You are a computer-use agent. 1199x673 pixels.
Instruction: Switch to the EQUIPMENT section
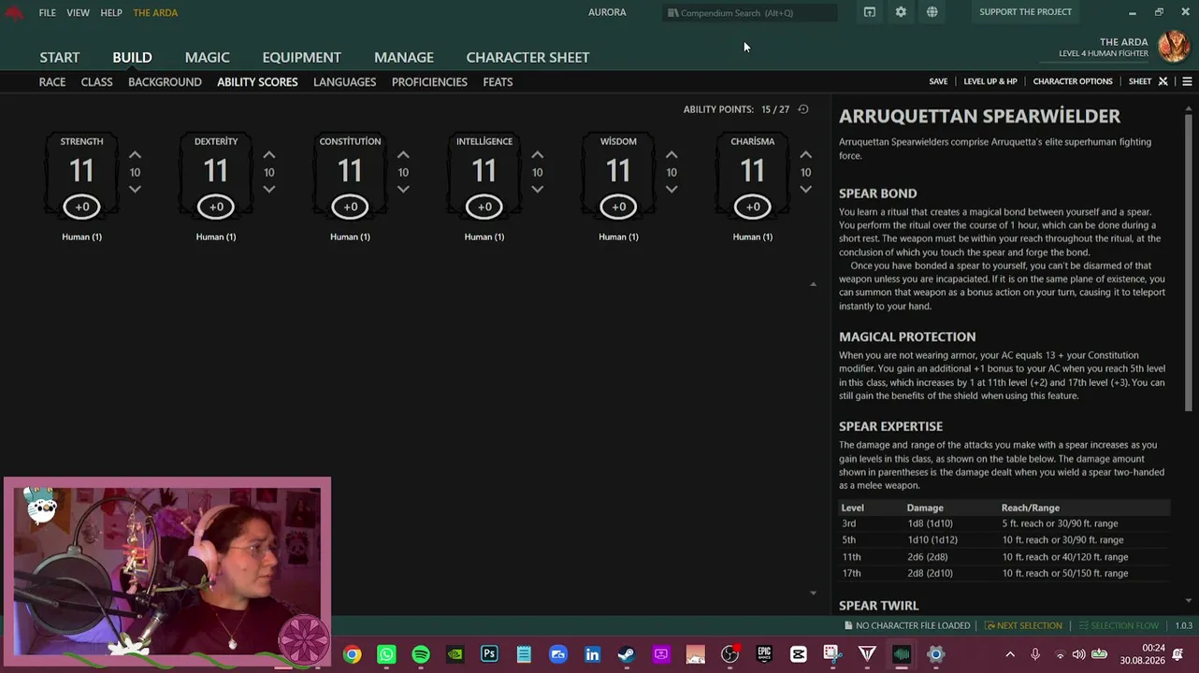301,57
